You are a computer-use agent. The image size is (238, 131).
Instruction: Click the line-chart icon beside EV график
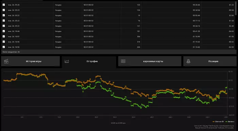tap(67, 61)
